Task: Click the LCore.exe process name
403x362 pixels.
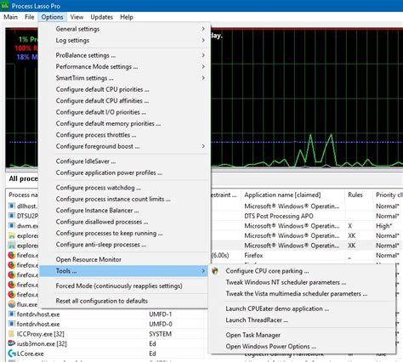Action: pos(30,354)
